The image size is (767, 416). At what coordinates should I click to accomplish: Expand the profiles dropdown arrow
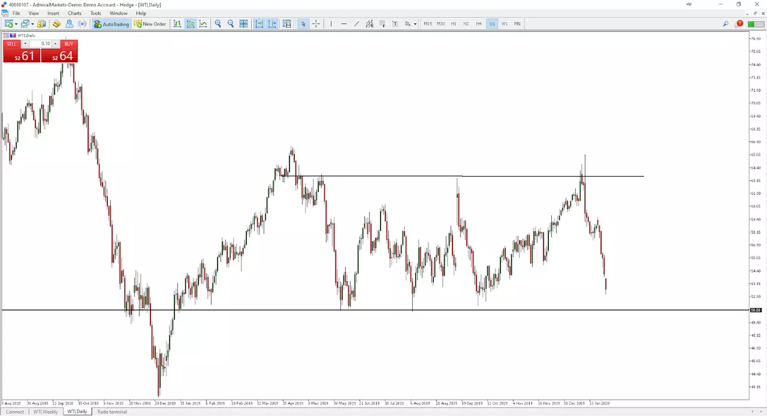32,24
